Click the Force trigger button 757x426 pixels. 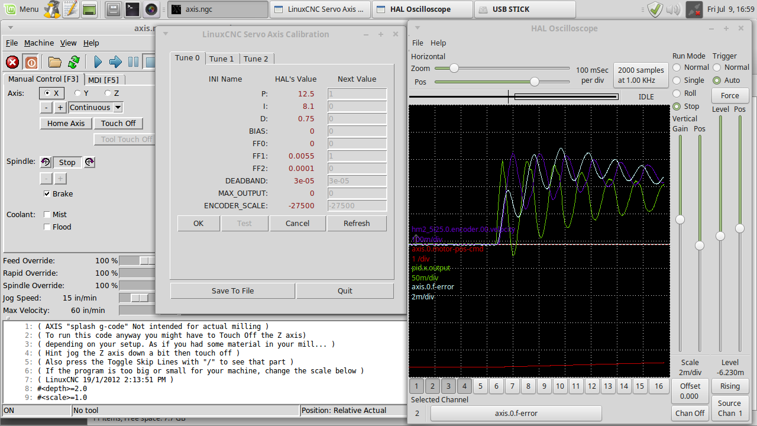(x=730, y=96)
